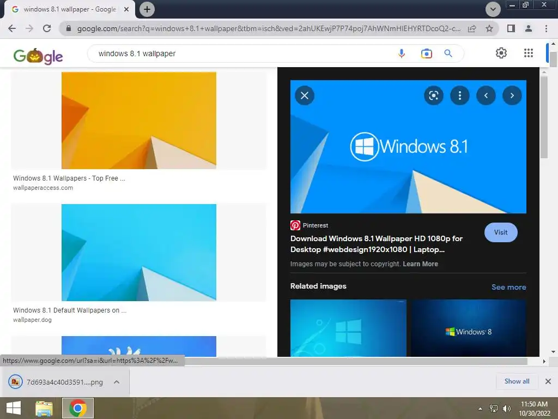The width and height of the screenshot is (558, 419).
Task: Open taskbar clock and date
Action: 534,409
